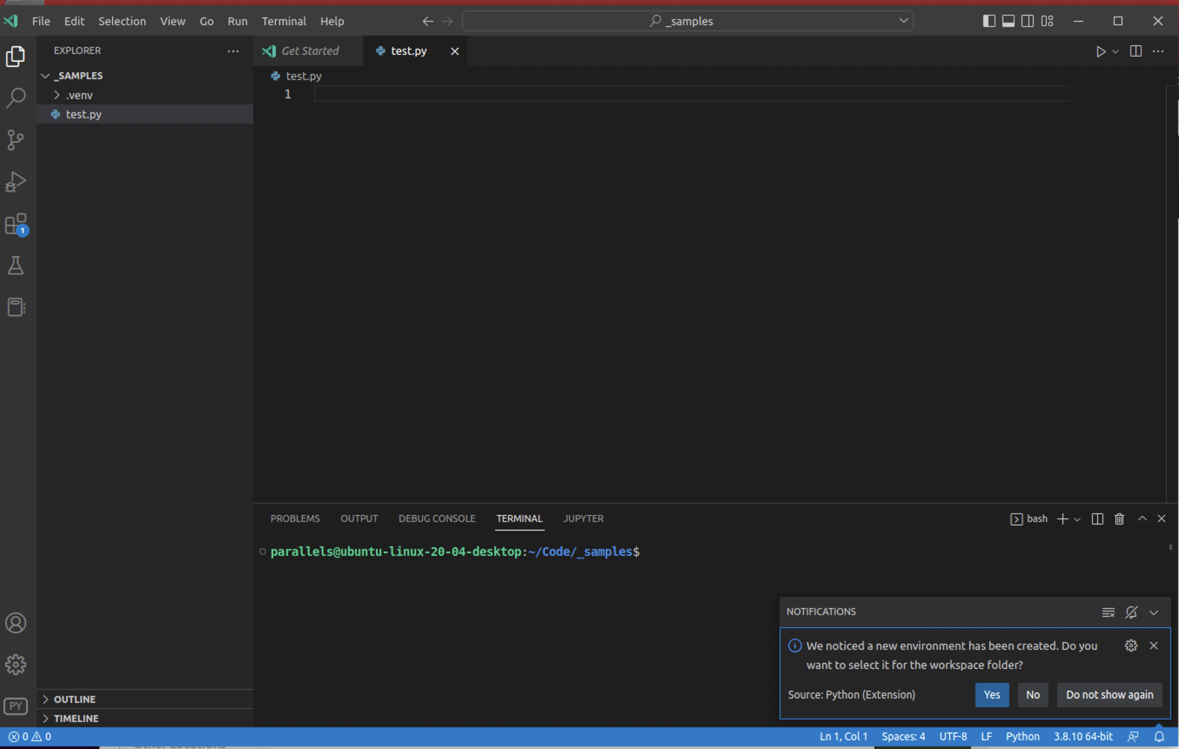Screen dimensions: 1179x749
Task: Split the editor right
Action: [x=1136, y=51]
